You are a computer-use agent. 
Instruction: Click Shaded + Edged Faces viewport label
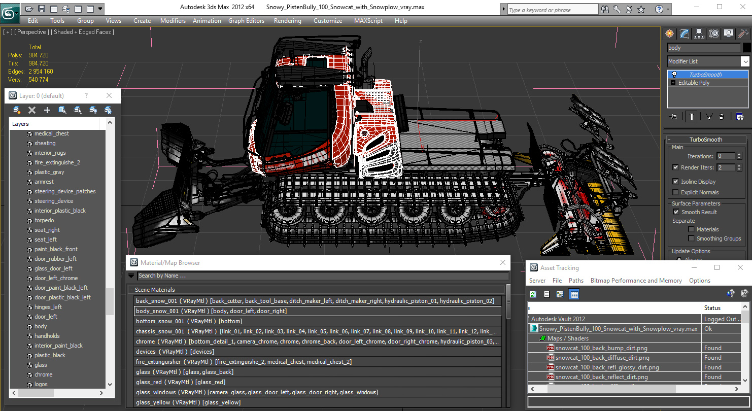[x=82, y=32]
